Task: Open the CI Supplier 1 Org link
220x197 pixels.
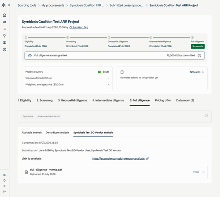Action: point(79,27)
